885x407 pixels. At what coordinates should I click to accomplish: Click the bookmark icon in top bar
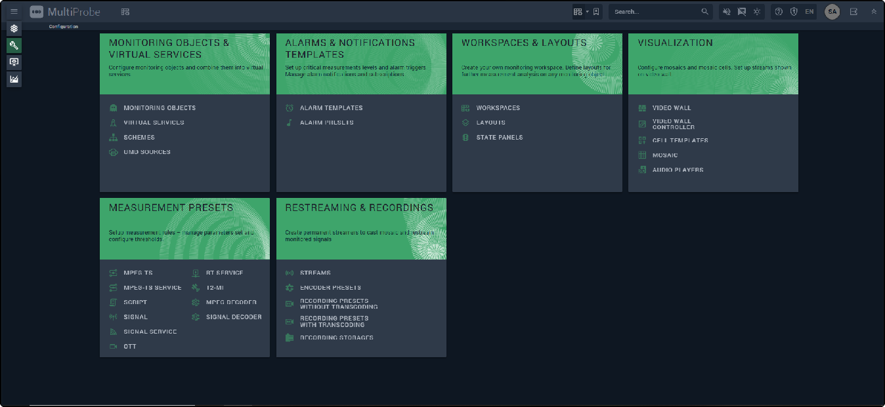[x=596, y=12]
